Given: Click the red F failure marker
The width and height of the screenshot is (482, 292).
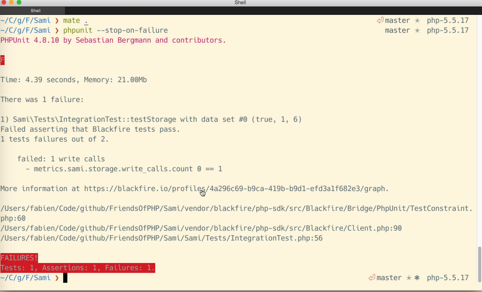Looking at the screenshot, I should (x=3, y=60).
